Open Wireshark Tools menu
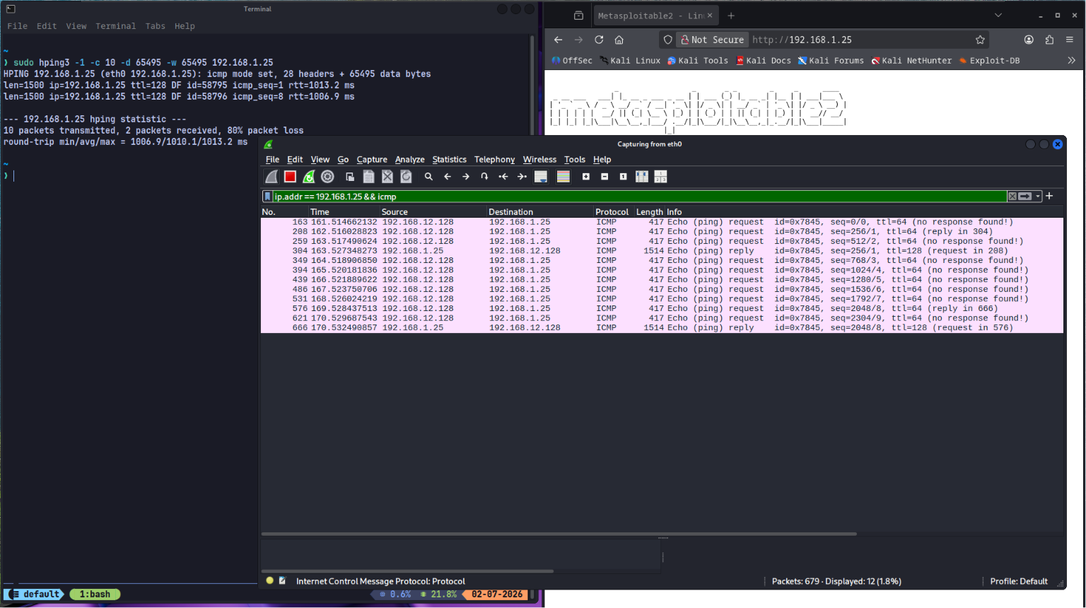This screenshot has width=1086, height=608. pyautogui.click(x=575, y=160)
